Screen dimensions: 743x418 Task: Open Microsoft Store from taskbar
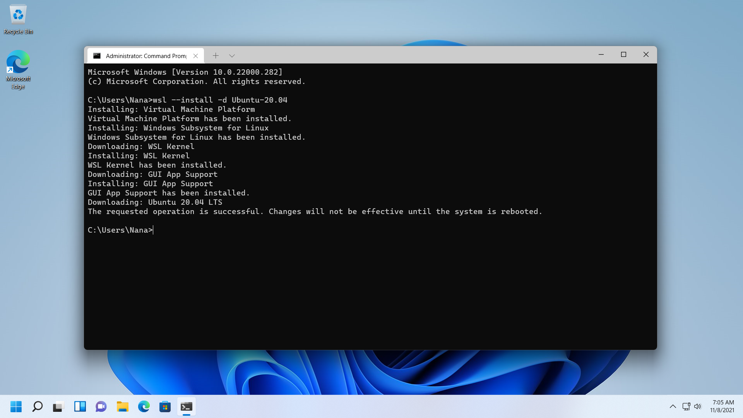click(x=165, y=406)
